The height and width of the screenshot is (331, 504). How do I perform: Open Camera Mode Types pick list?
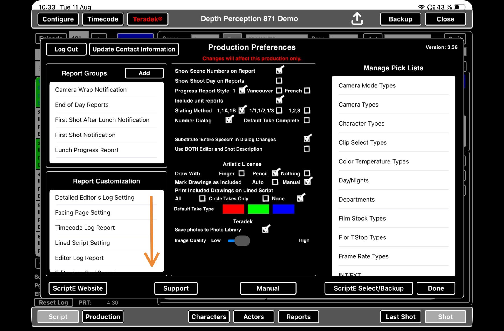point(393,86)
